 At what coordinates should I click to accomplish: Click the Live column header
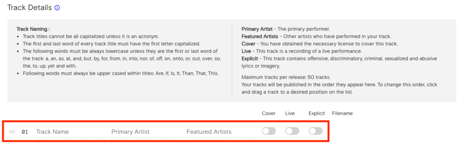click(x=290, y=113)
